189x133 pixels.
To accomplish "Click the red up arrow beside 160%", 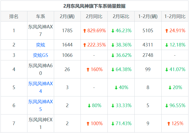I will (88, 70).
